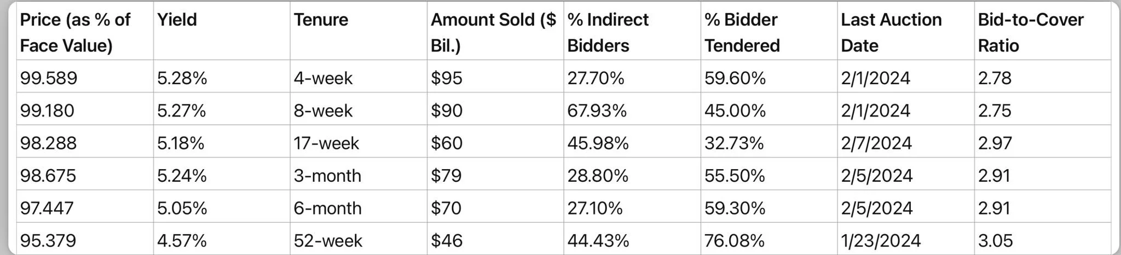Select the $60 amount sold cell
This screenshot has height=255, width=1121.
pos(447,143)
